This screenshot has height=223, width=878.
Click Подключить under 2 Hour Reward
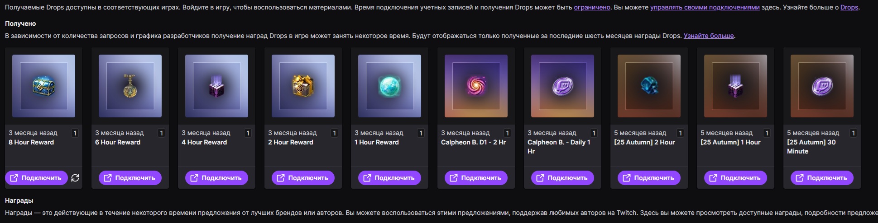[x=303, y=178]
